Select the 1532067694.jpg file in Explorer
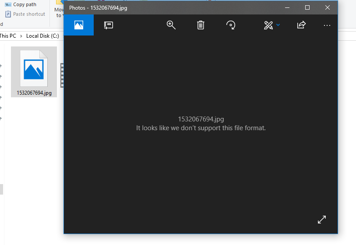The width and height of the screenshot is (356, 245). point(34,72)
